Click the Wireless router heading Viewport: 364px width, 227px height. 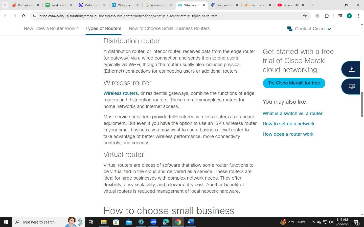[127, 83]
